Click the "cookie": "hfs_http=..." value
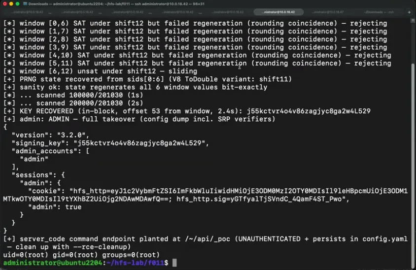Viewport: 416px width, 270px height. tap(206, 195)
